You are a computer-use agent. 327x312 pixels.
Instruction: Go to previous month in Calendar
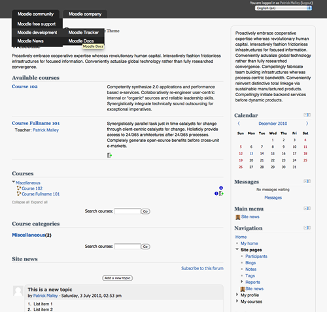click(239, 124)
